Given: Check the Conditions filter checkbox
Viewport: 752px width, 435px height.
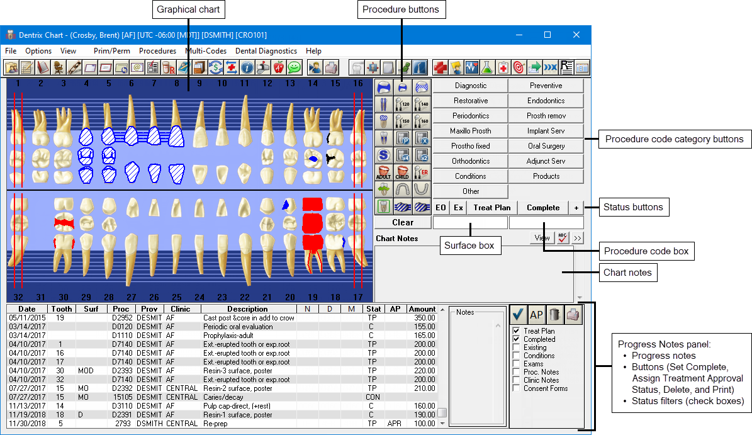Looking at the screenshot, I should (x=517, y=356).
